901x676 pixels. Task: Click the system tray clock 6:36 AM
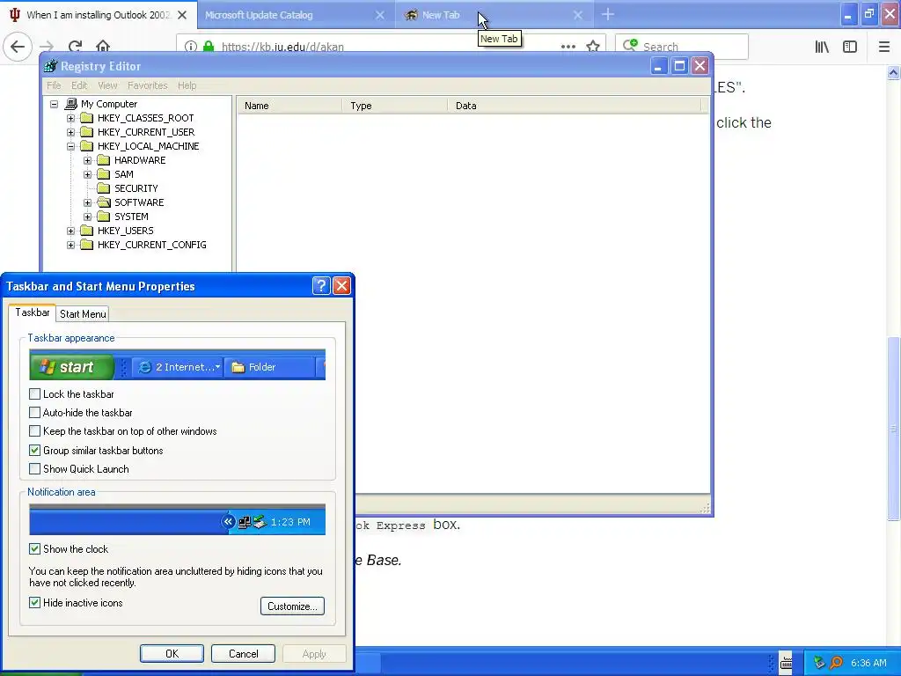coord(868,663)
